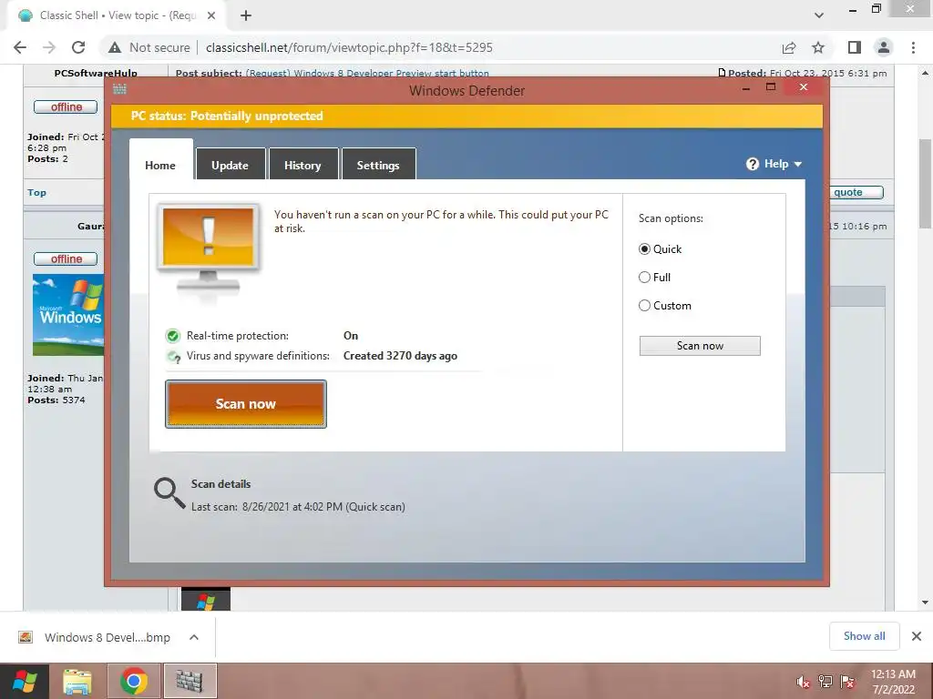Open the Chrome side panel icon
Screen dimensions: 933x699
click(x=855, y=47)
